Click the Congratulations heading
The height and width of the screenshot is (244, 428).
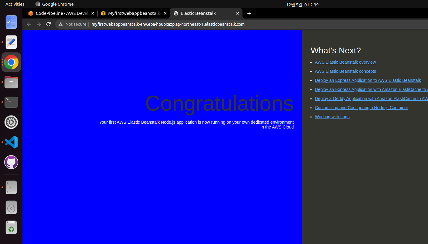(x=219, y=104)
